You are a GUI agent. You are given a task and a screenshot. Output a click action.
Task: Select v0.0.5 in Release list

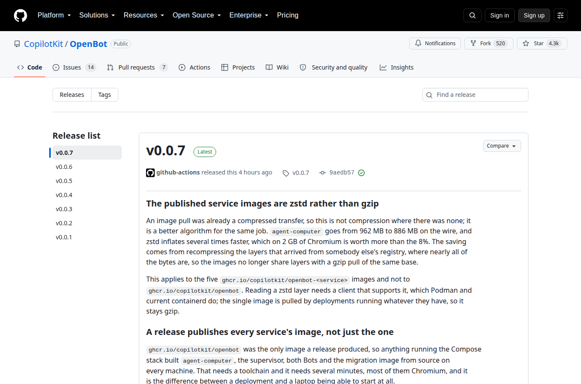click(87, 181)
